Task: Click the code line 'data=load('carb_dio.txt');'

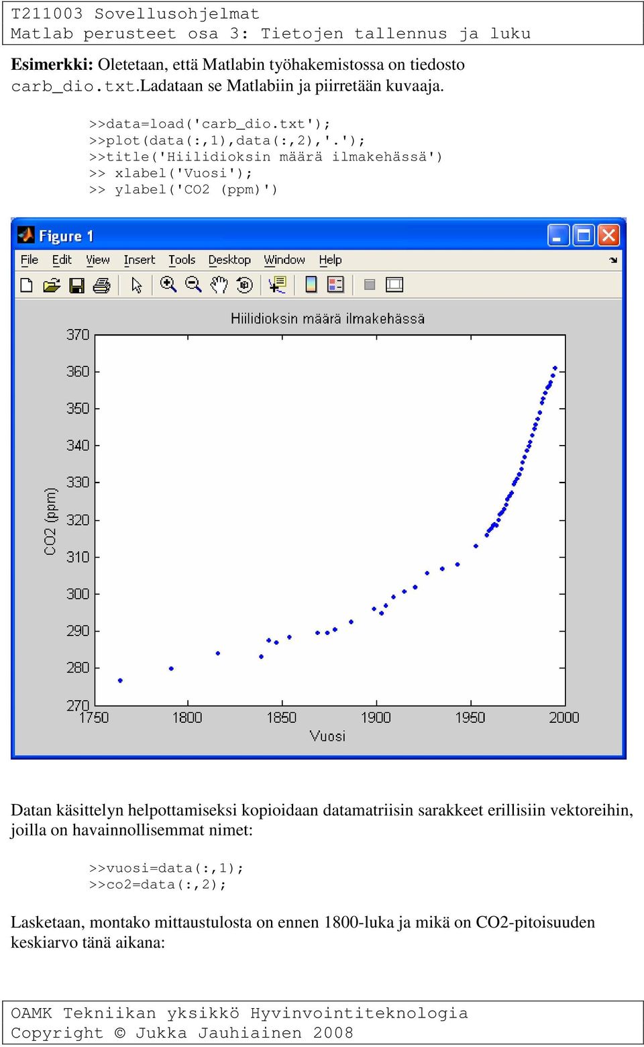Action: pyautogui.click(x=209, y=124)
